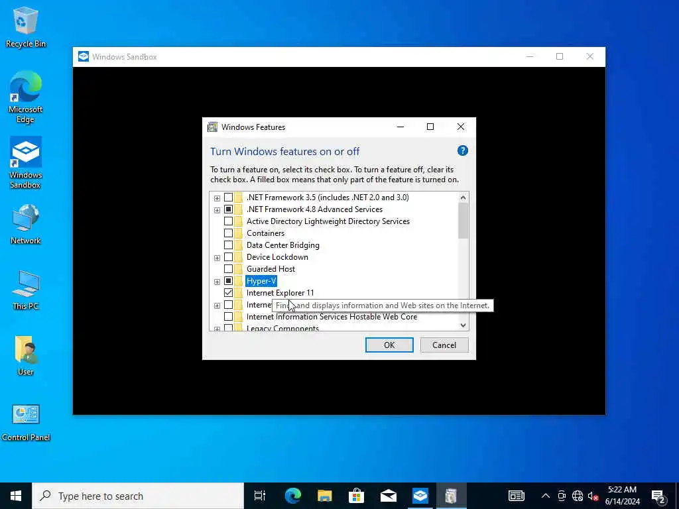Open the help icon in Windows Features
This screenshot has width=679, height=509.
462,150
